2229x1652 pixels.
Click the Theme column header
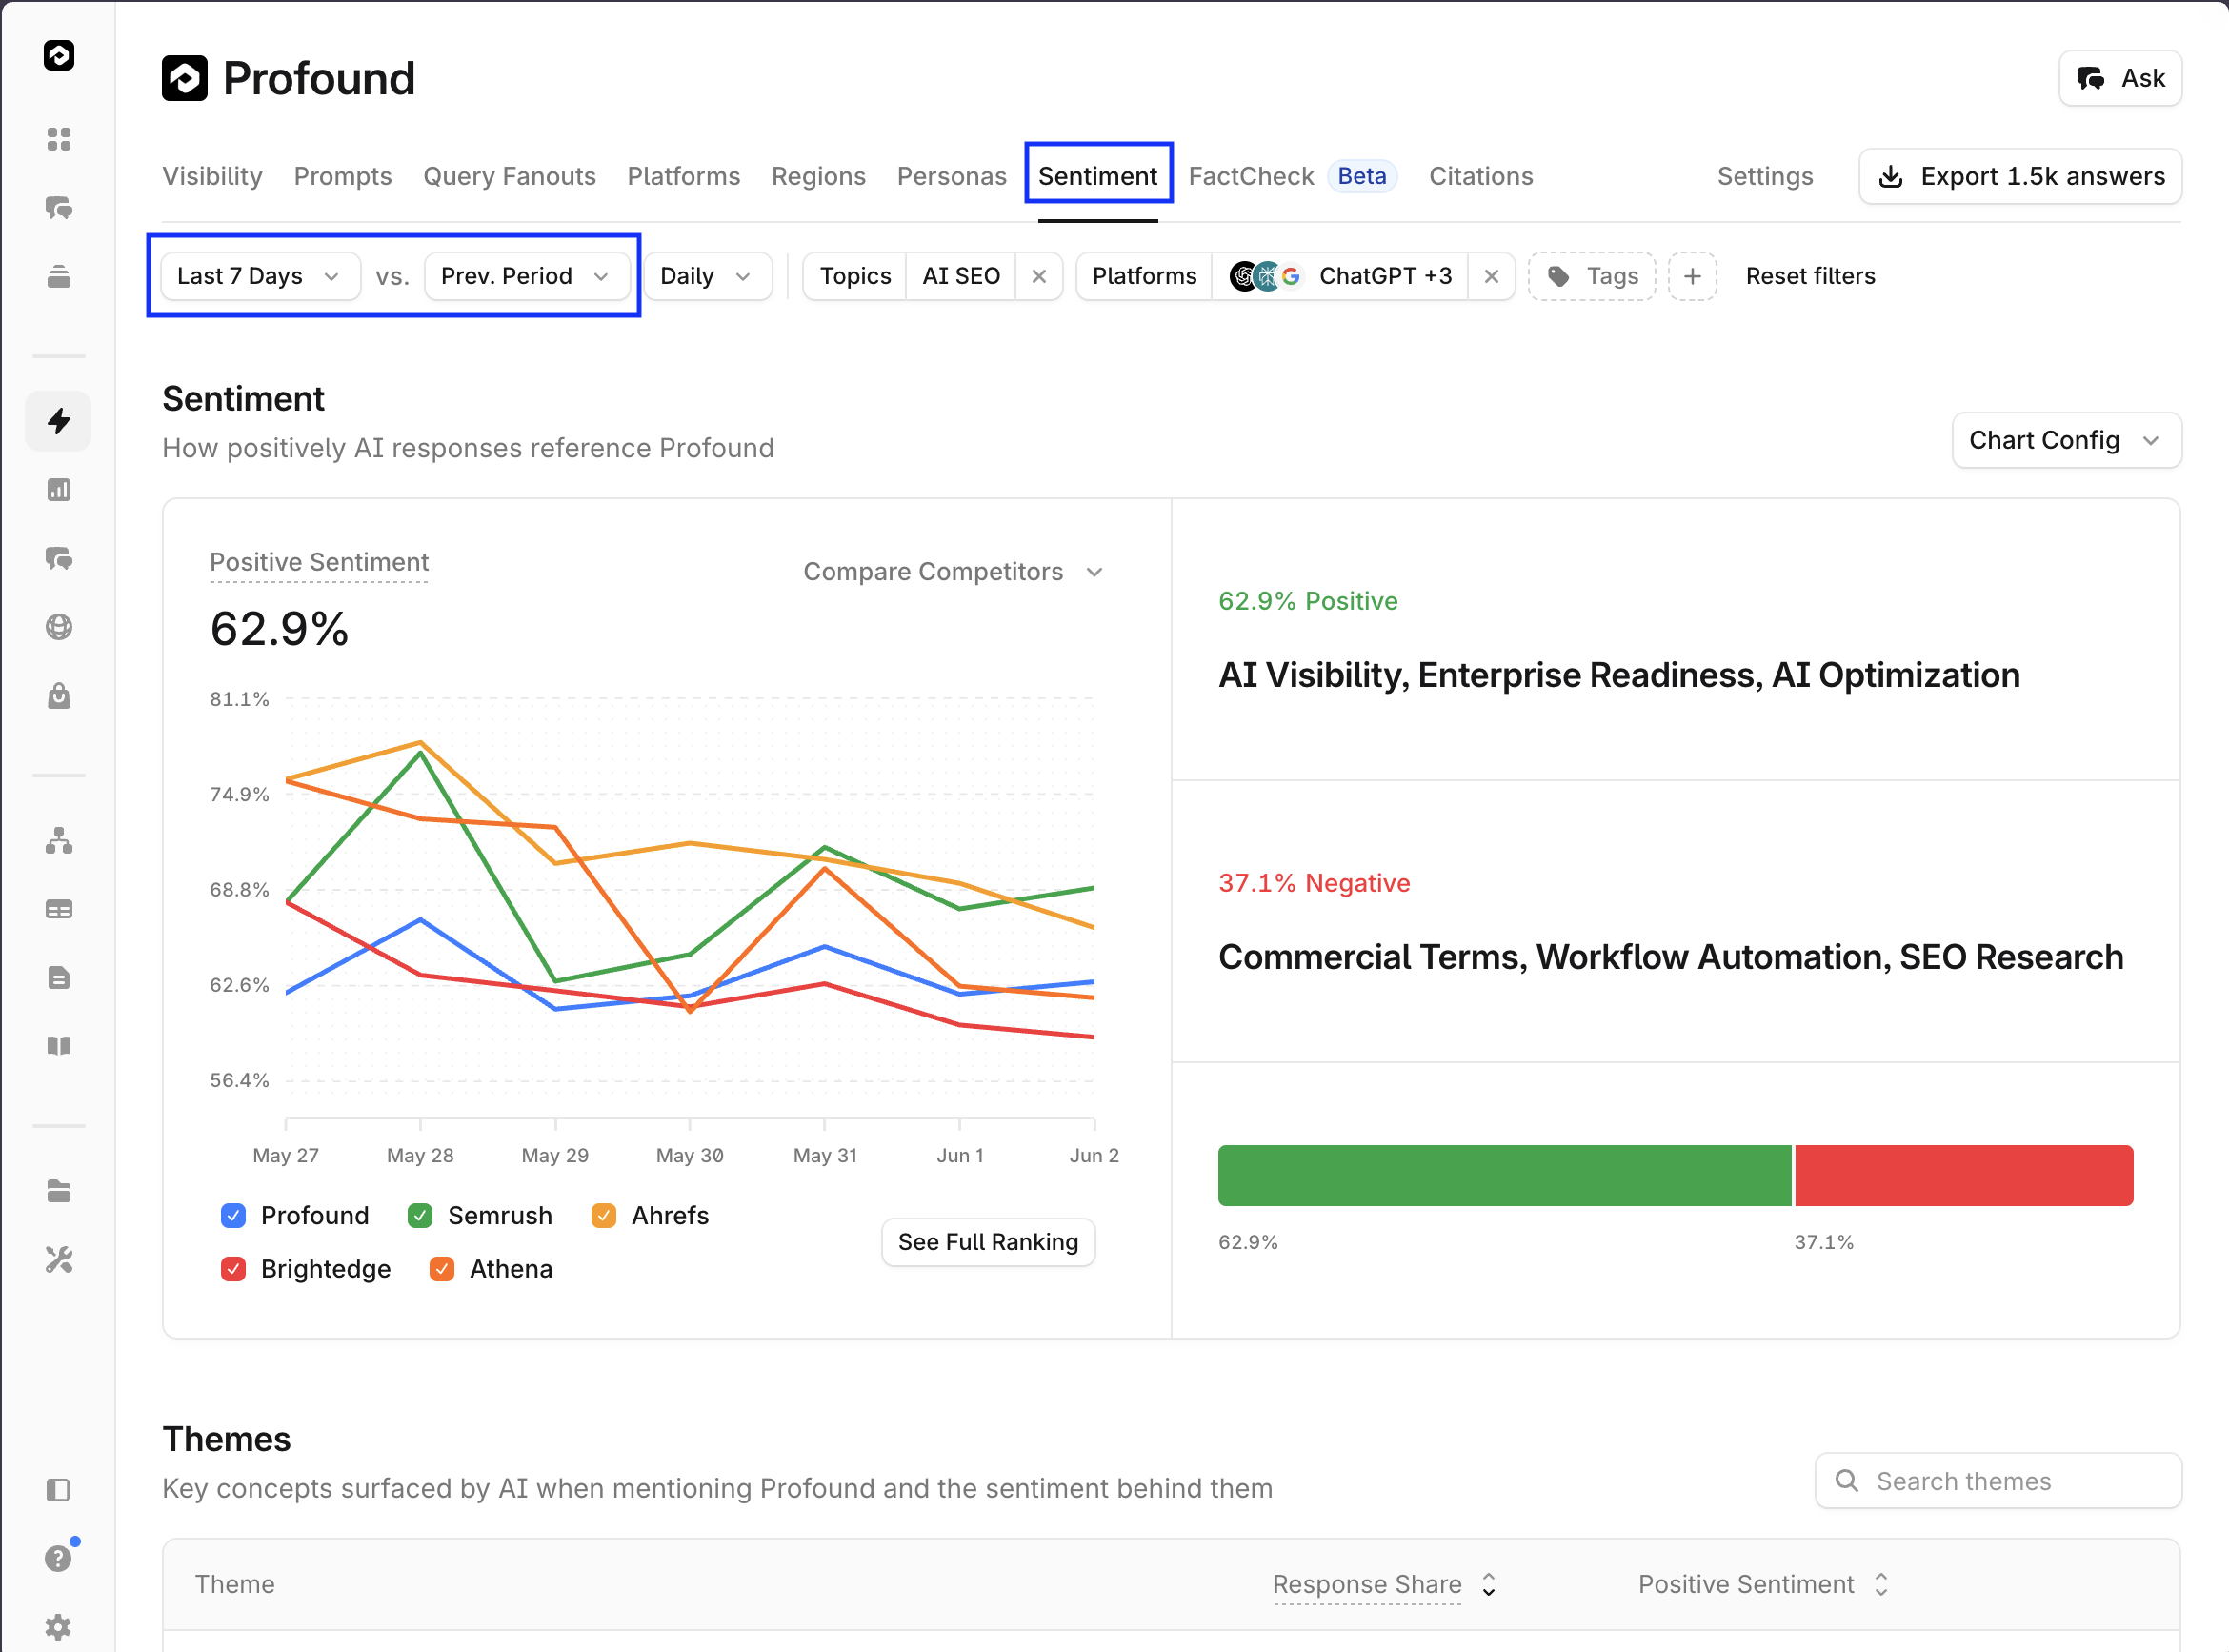[235, 1584]
